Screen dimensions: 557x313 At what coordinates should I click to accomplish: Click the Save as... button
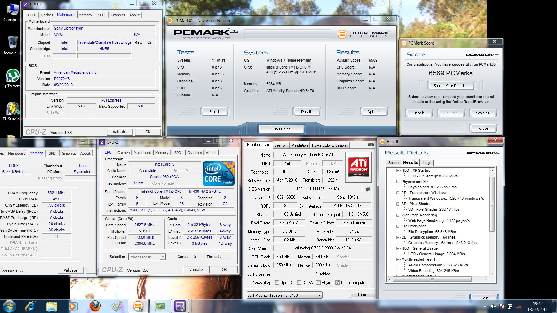pyautogui.click(x=484, y=113)
